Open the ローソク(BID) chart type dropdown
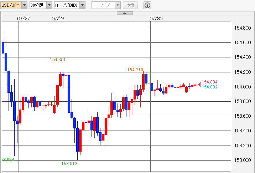Viewport: 255px width, 173px height. coord(83,5)
